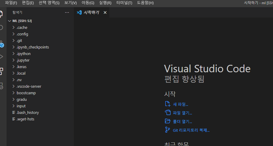Click the git branch icon beside Git 리포지토리 복제
This screenshot has height=146, width=273.
point(167,130)
